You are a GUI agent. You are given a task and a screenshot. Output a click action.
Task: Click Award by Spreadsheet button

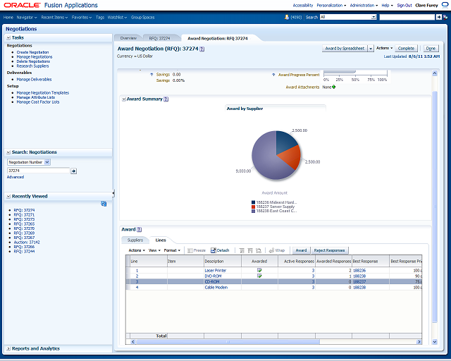pyautogui.click(x=345, y=49)
